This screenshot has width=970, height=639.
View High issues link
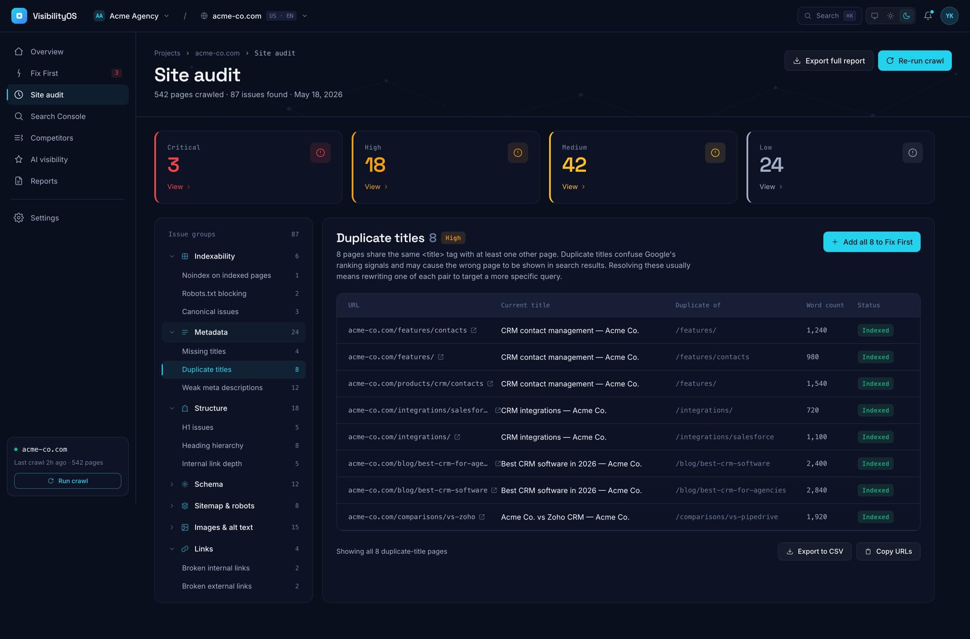coord(376,187)
